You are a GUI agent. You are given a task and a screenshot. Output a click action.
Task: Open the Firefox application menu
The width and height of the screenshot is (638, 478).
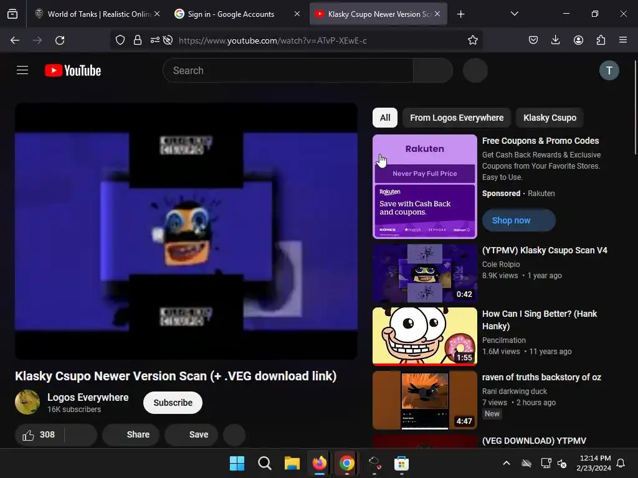point(623,40)
